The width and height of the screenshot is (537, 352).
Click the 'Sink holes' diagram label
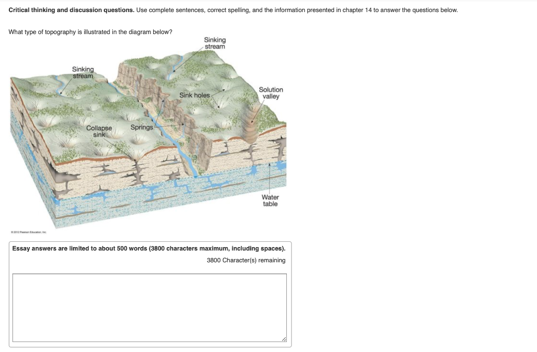(195, 95)
